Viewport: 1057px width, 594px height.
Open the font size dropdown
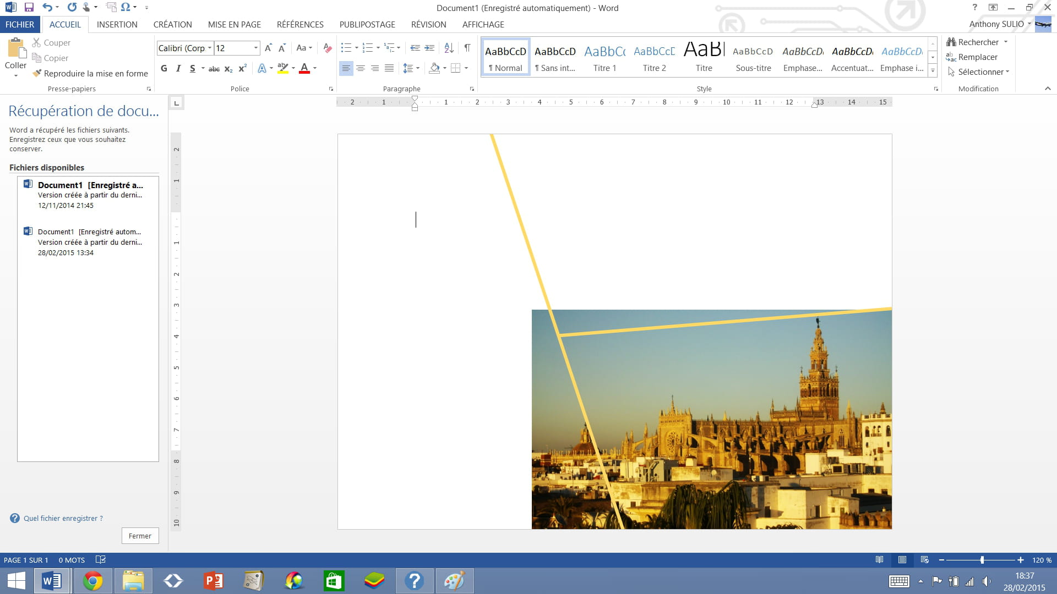(x=255, y=48)
